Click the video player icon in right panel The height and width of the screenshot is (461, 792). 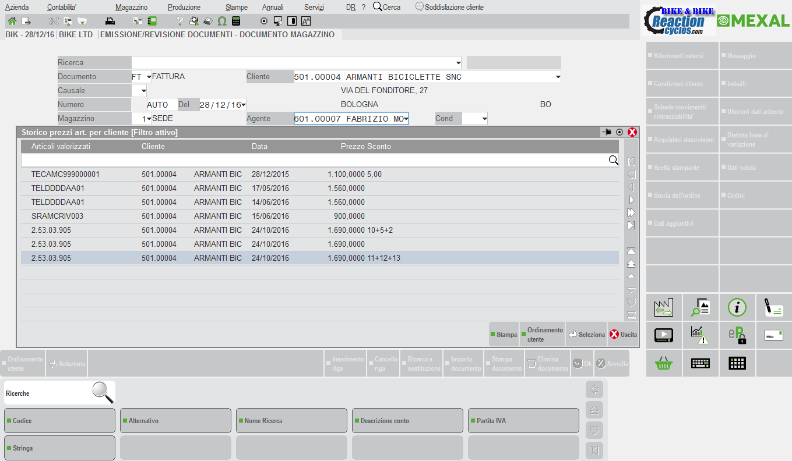pyautogui.click(x=664, y=335)
